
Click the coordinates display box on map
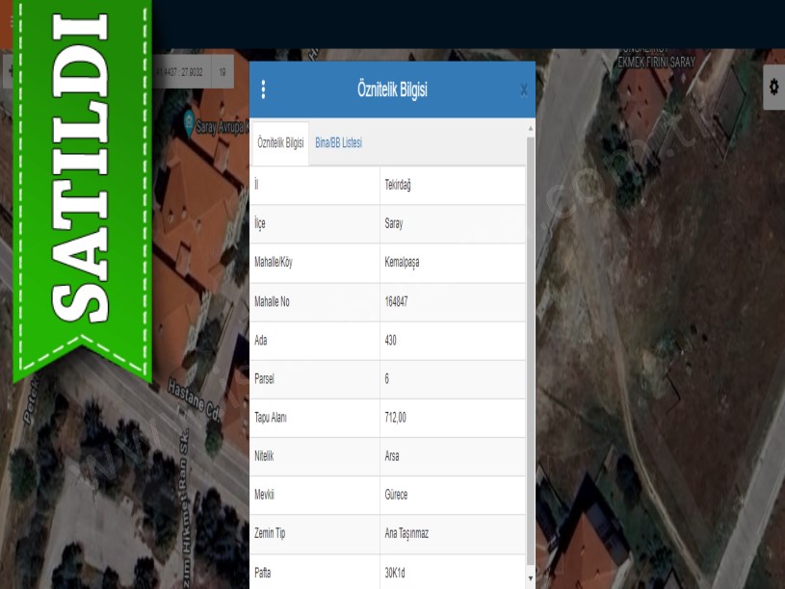click(180, 72)
